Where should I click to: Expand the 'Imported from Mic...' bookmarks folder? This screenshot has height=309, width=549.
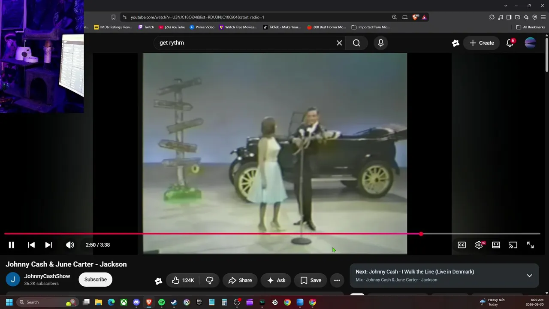pos(371,27)
